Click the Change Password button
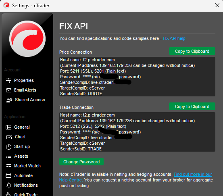Image resolution: width=223 pixels, height=196 pixels. (81, 162)
